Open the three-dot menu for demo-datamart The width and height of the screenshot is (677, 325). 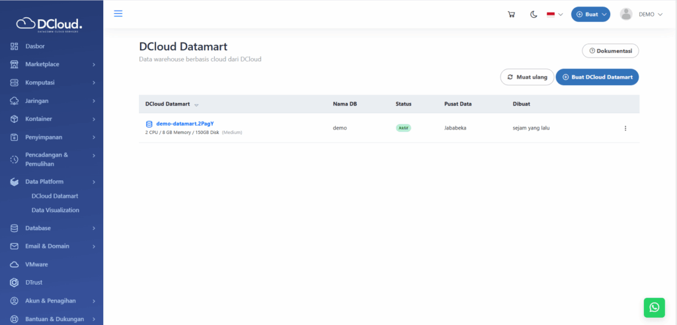pos(625,128)
